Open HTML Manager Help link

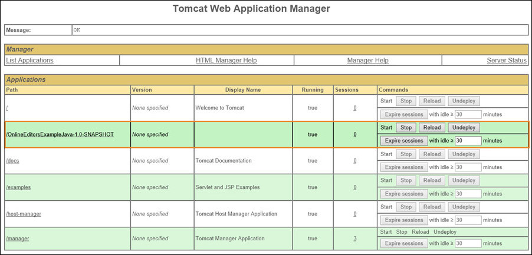tap(226, 60)
